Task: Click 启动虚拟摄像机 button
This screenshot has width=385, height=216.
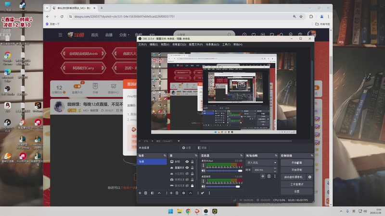Action: coord(293,177)
